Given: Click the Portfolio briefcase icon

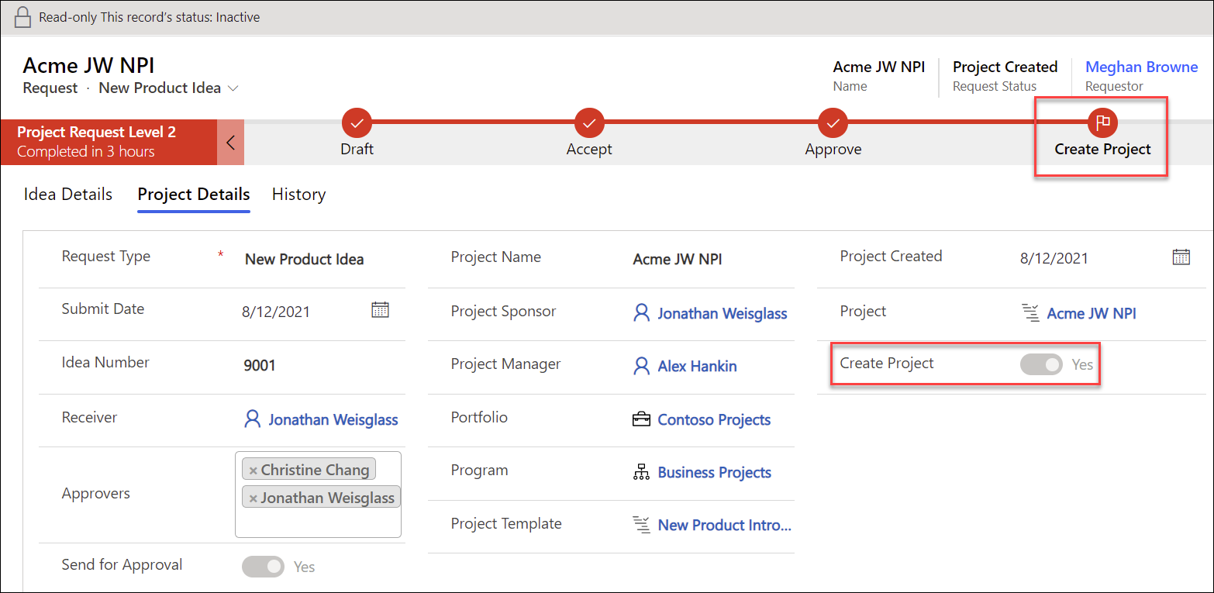Looking at the screenshot, I should 641,420.
